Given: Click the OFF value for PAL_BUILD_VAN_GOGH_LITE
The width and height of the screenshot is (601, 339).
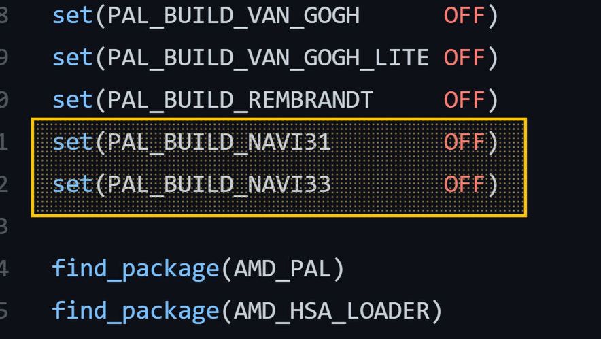Looking at the screenshot, I should click(464, 57).
